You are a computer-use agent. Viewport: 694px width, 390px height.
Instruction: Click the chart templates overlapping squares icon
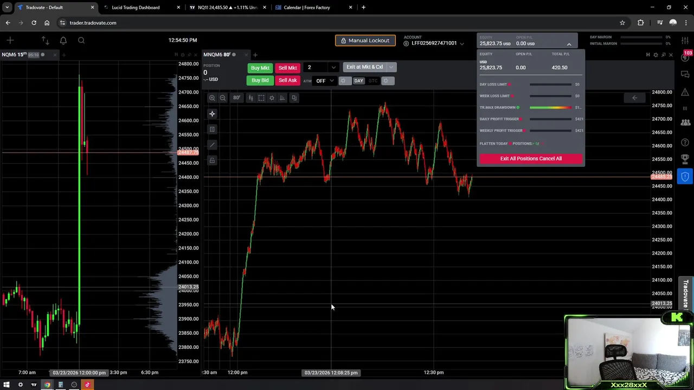[x=294, y=98]
